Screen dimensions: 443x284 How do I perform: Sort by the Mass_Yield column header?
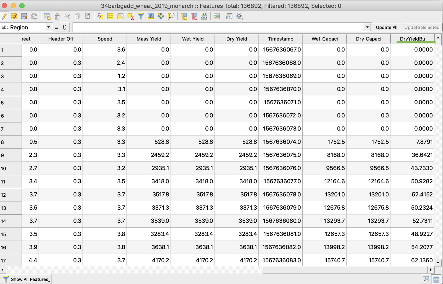pos(149,39)
